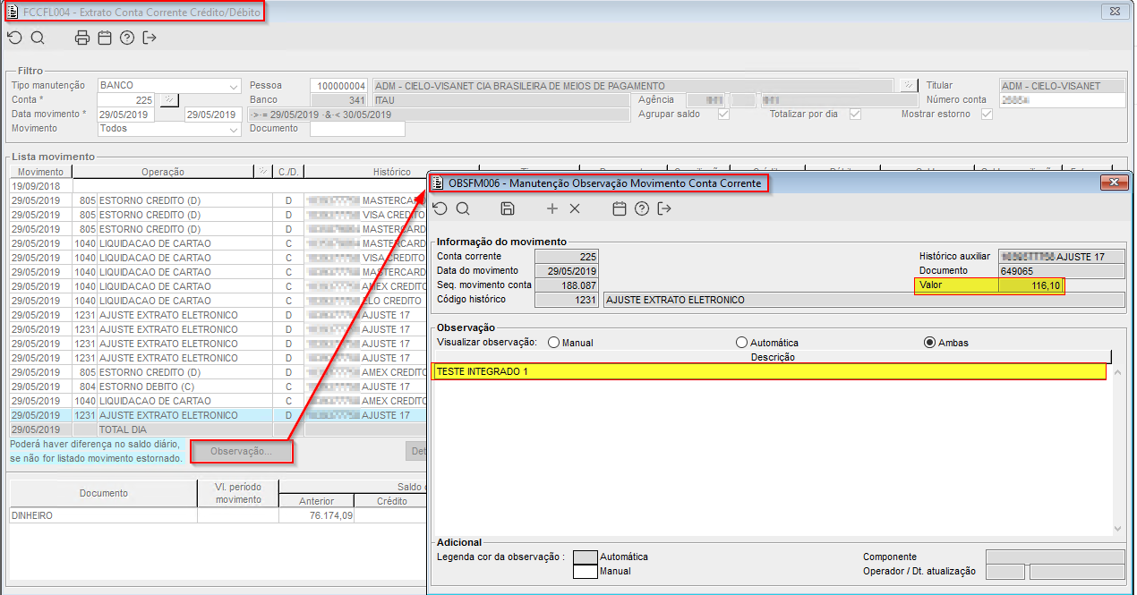Viewport: 1137px width, 595px height.
Task: Click the Observação... button
Action: (242, 452)
